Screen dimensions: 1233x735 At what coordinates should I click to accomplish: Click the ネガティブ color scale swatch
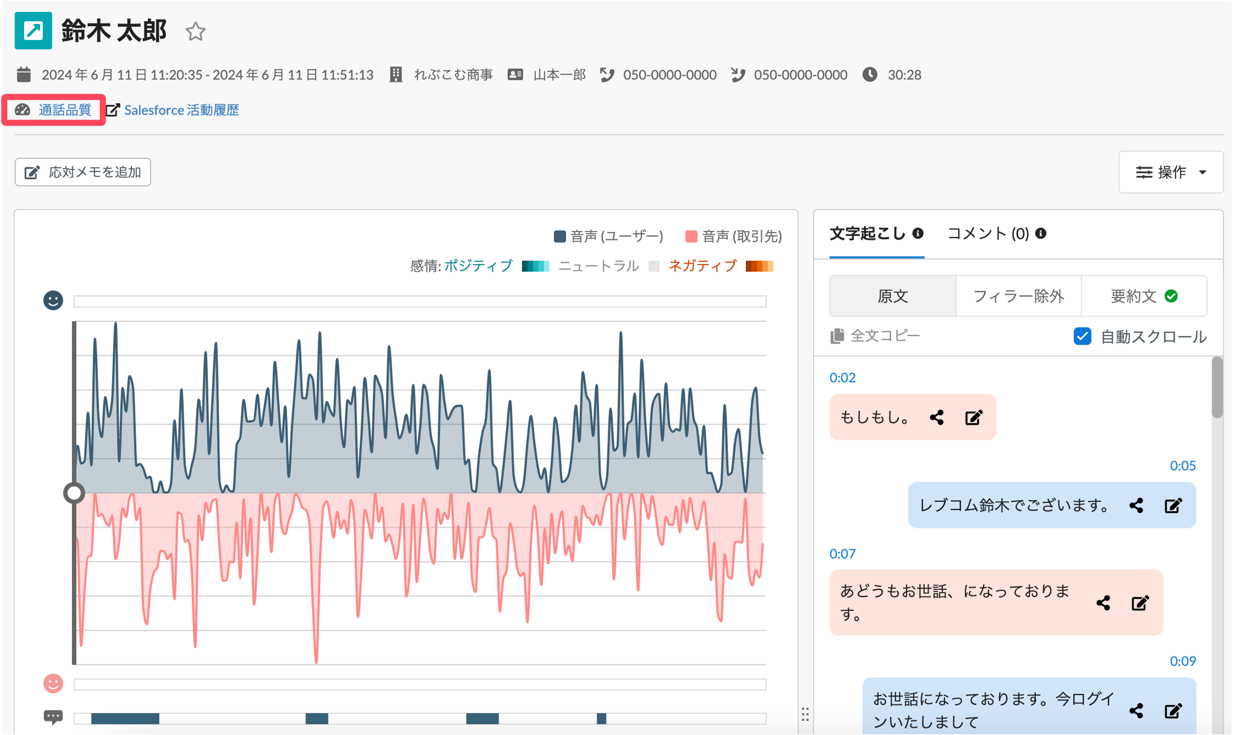click(760, 266)
